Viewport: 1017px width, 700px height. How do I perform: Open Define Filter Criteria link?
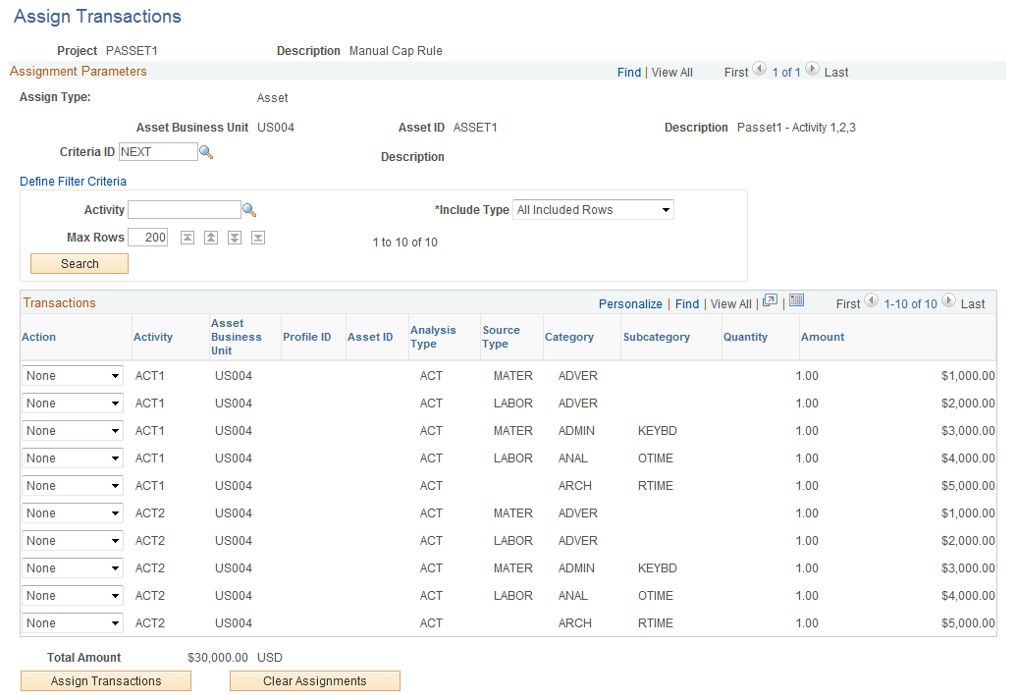pyautogui.click(x=74, y=182)
